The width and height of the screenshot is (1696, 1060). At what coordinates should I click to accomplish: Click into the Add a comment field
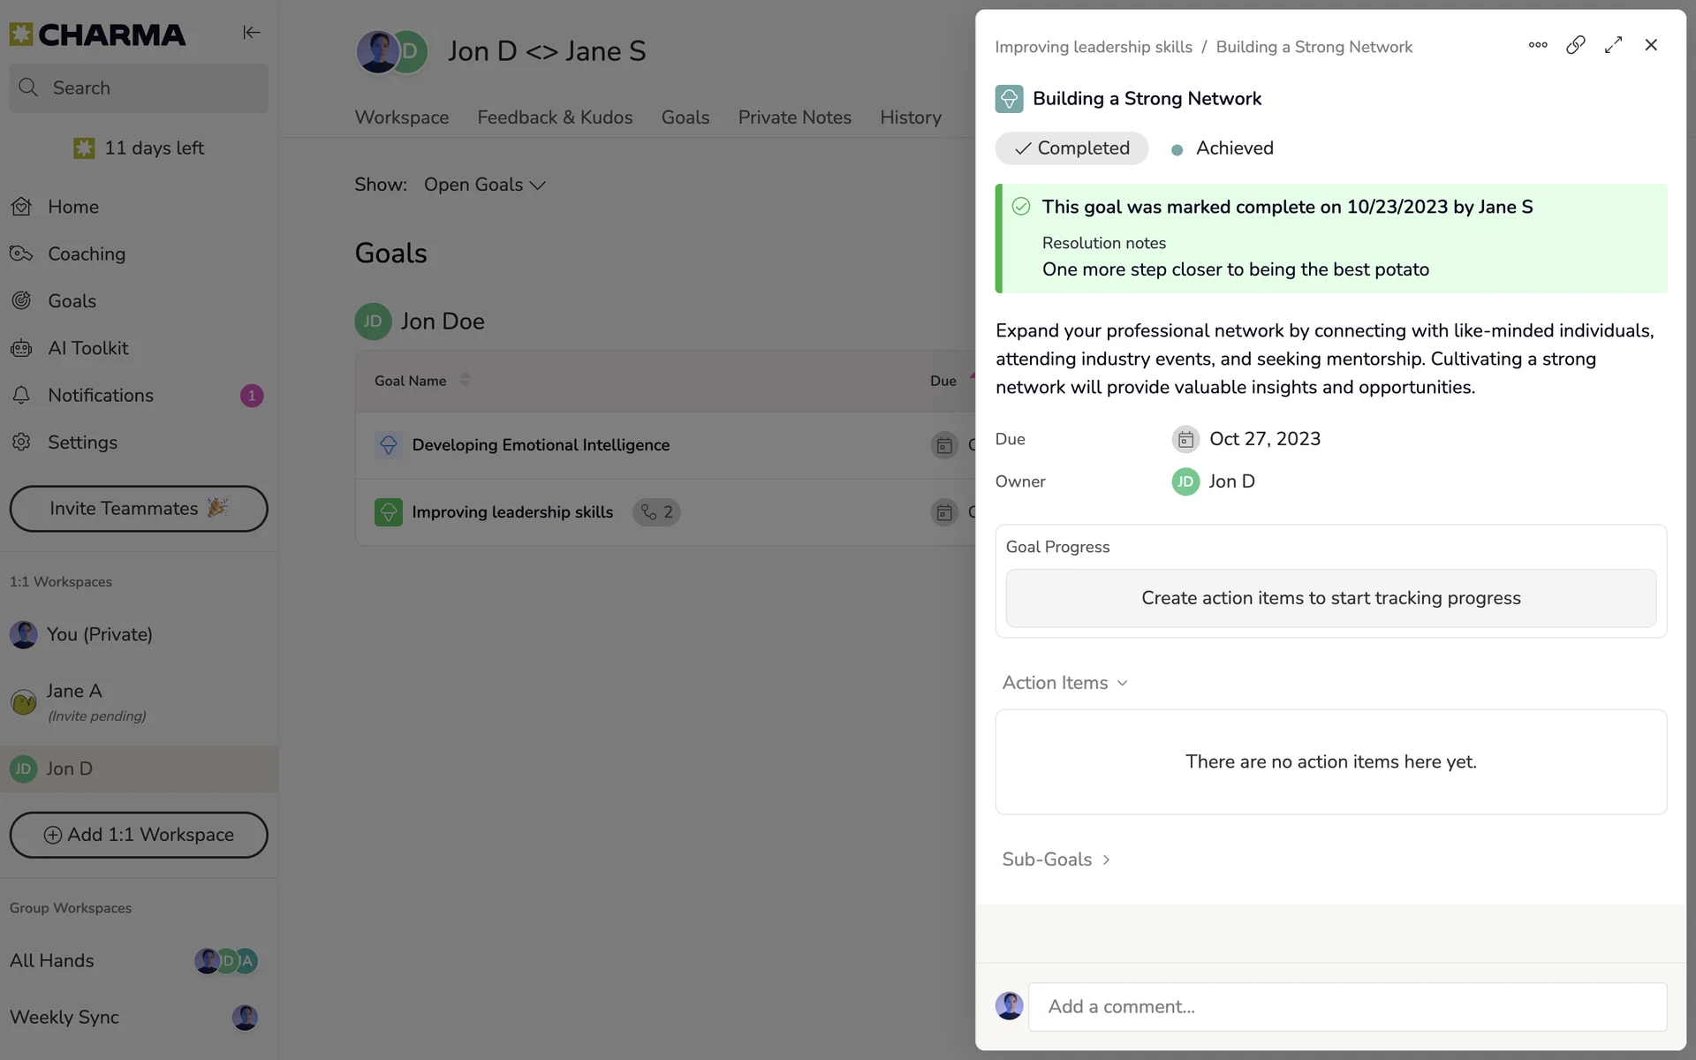pyautogui.click(x=1346, y=1007)
